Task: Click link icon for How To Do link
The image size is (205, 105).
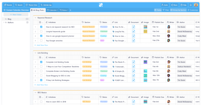Action: coord(113,27)
